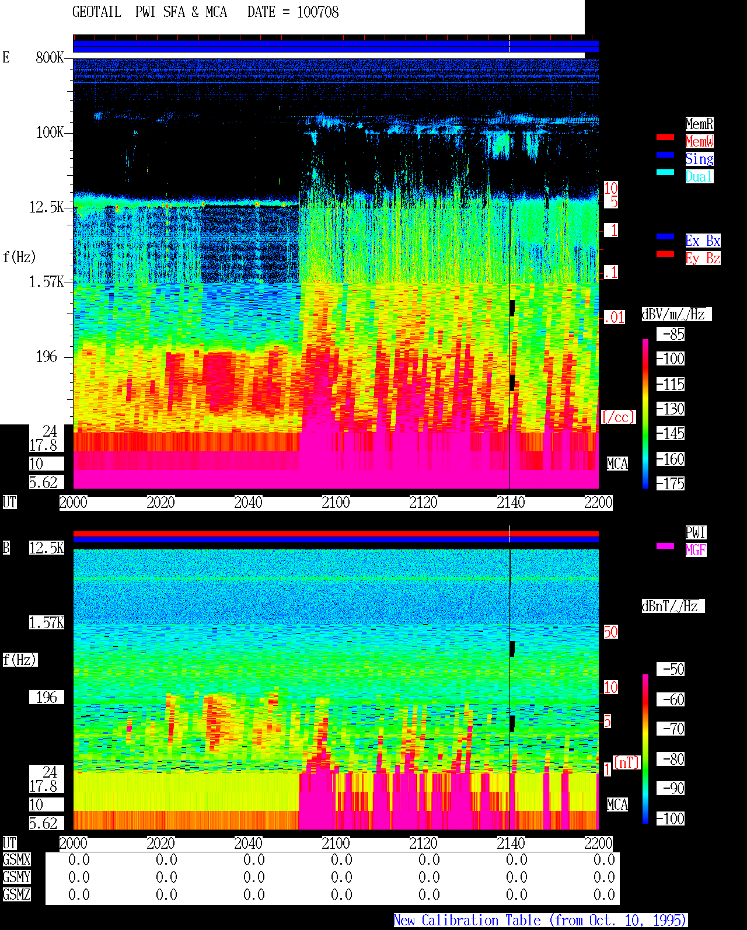The width and height of the screenshot is (747, 930).
Task: Click the 2020 tick under B panel
Action: tap(160, 844)
